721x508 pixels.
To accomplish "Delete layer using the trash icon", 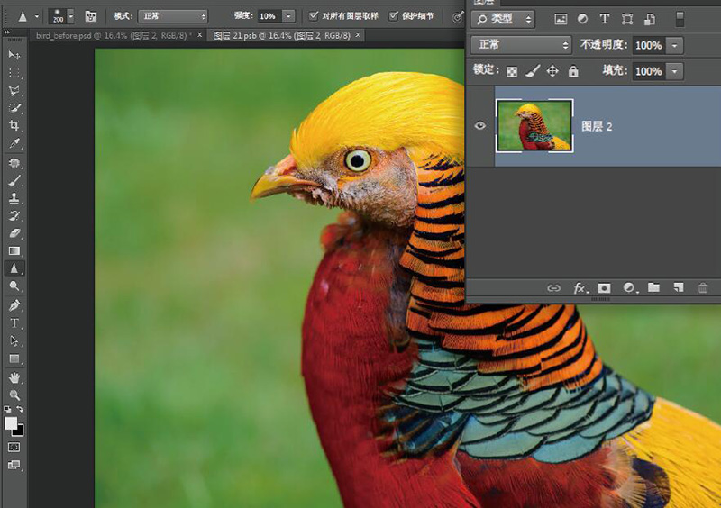I will point(703,288).
